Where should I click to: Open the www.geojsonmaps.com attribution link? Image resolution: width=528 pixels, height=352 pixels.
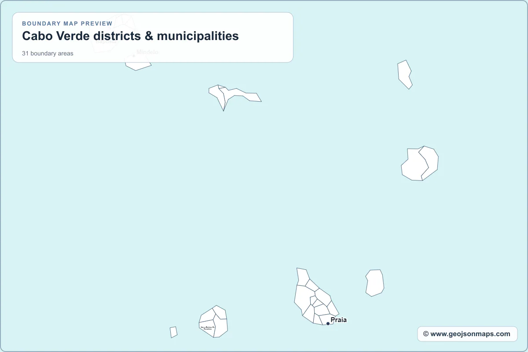(467, 334)
